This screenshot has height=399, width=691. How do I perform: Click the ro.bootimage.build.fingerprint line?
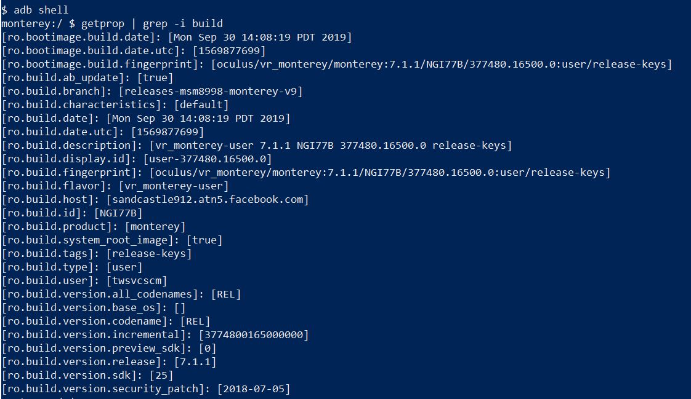[x=337, y=64]
